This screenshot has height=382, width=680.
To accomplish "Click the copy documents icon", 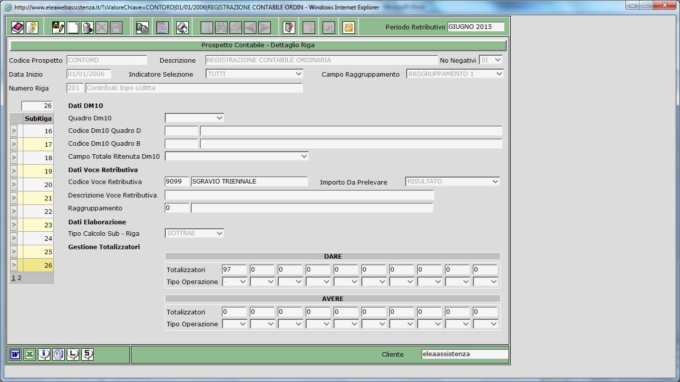I will [x=142, y=27].
